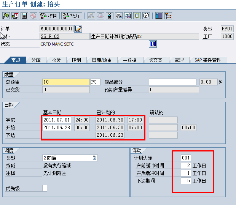Open the 管理 tab
The height and width of the screenshot is (205, 236).
pyautogui.click(x=179, y=60)
